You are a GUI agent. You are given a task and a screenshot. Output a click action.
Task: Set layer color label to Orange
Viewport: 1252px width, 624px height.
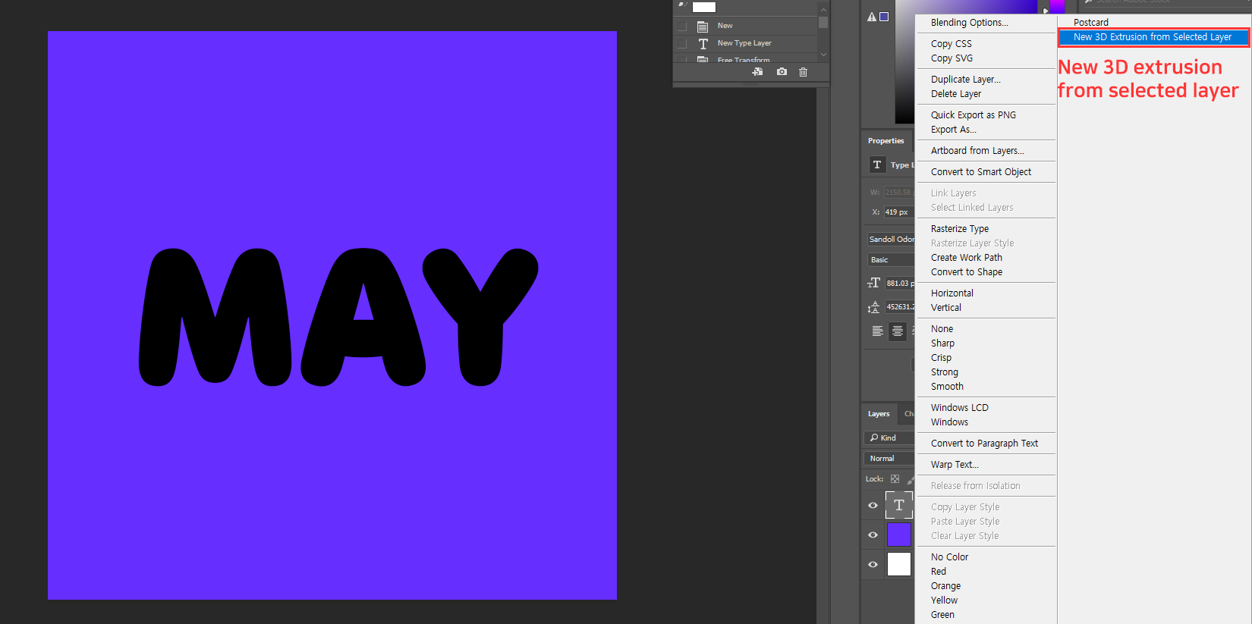tap(946, 586)
